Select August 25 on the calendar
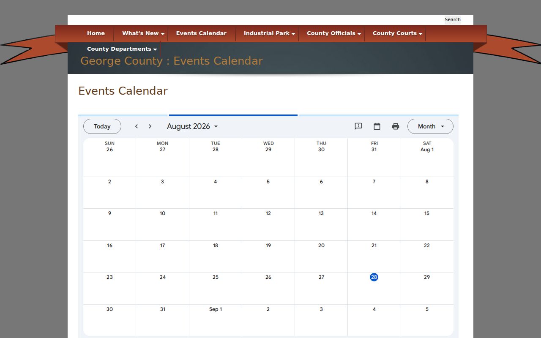This screenshot has width=541, height=338. click(216, 277)
